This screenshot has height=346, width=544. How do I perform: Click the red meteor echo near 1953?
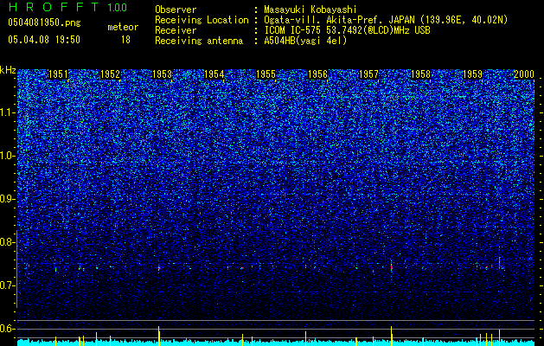point(159,268)
